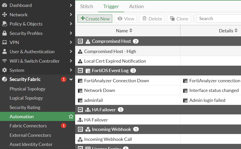
Task: Click the icon next to Interface status changed
Action: (185, 90)
